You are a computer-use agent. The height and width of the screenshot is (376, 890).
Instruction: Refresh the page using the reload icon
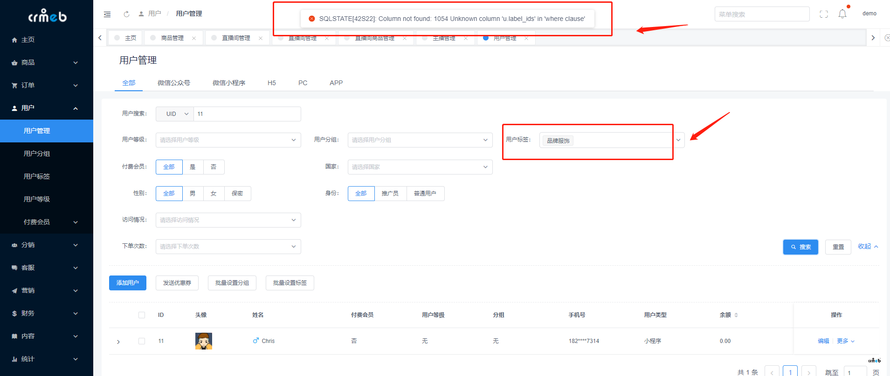(x=126, y=14)
